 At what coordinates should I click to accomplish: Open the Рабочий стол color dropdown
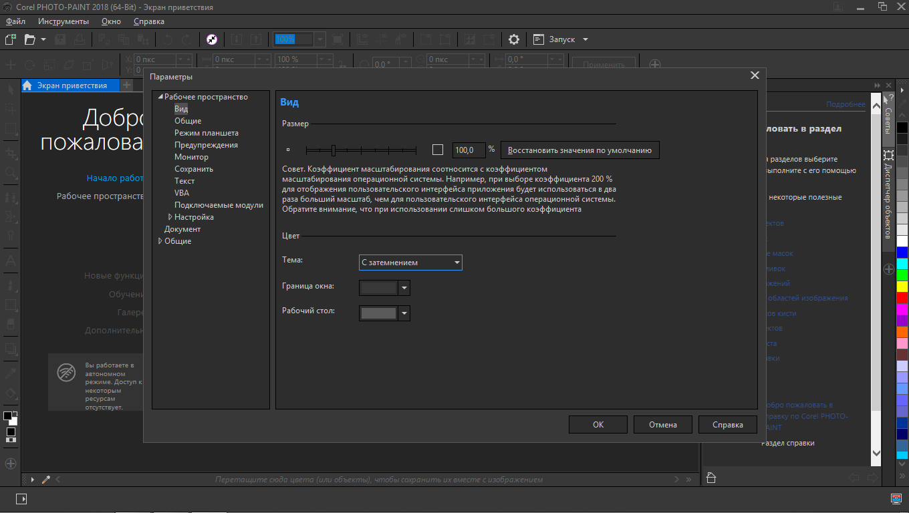(x=404, y=313)
